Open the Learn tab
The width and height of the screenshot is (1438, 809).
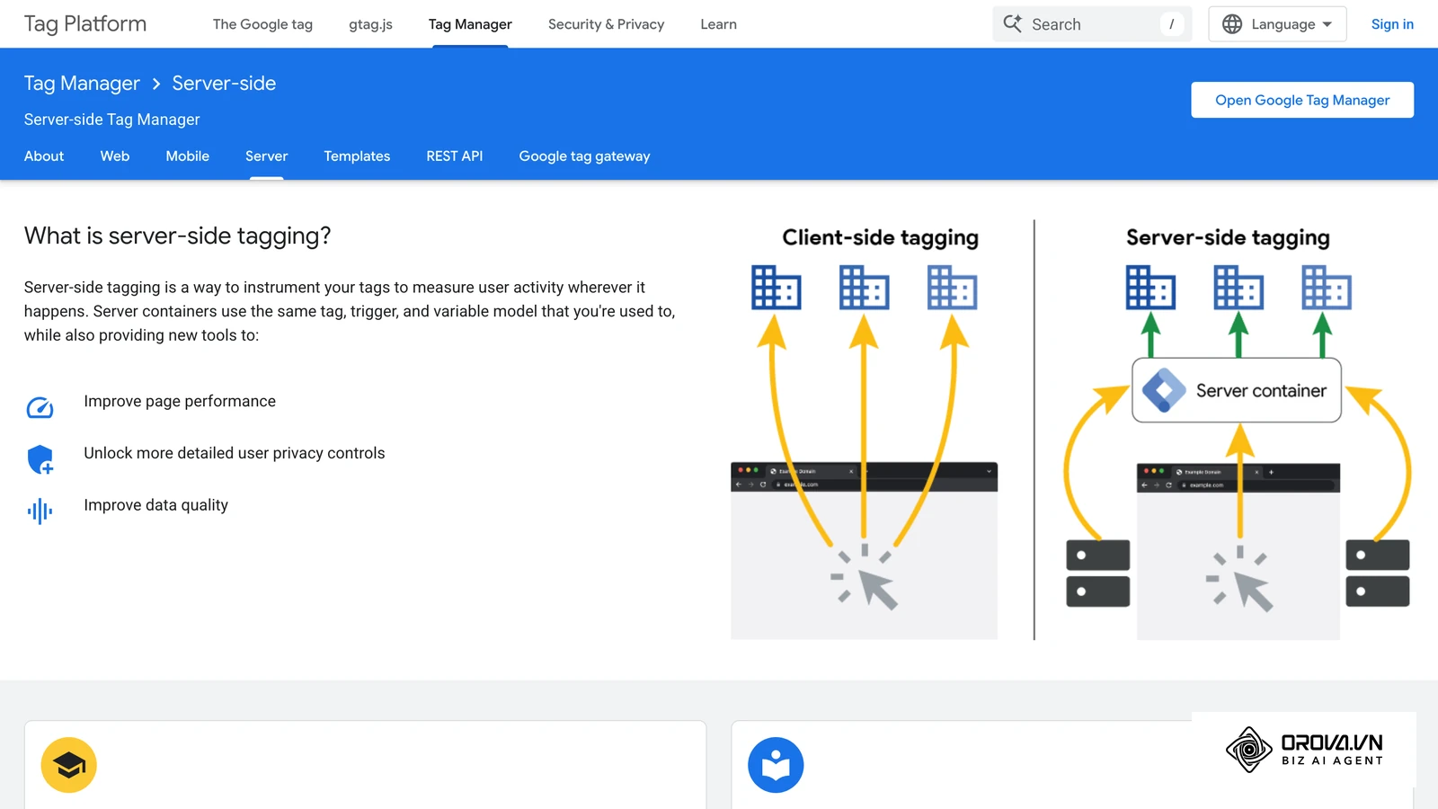pos(719,24)
